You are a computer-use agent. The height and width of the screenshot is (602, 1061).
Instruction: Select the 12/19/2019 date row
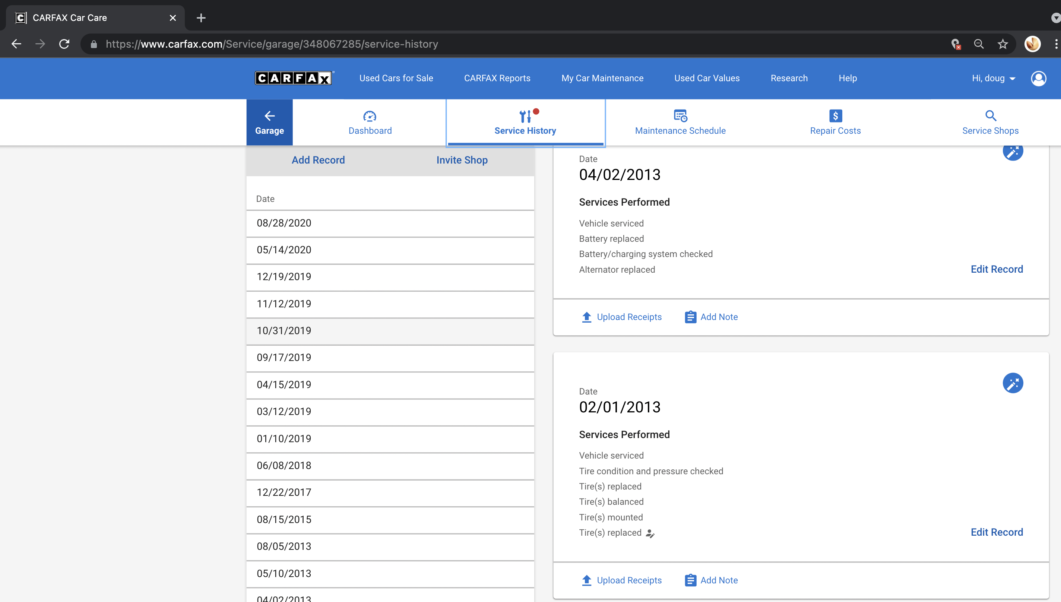[390, 278]
